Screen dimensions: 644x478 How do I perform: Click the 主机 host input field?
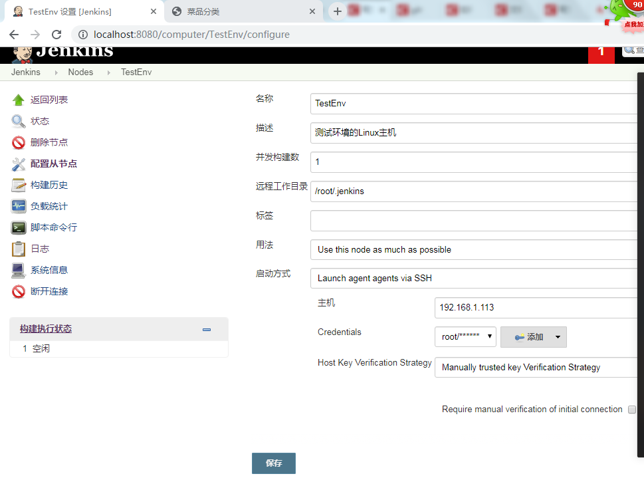[532, 307]
